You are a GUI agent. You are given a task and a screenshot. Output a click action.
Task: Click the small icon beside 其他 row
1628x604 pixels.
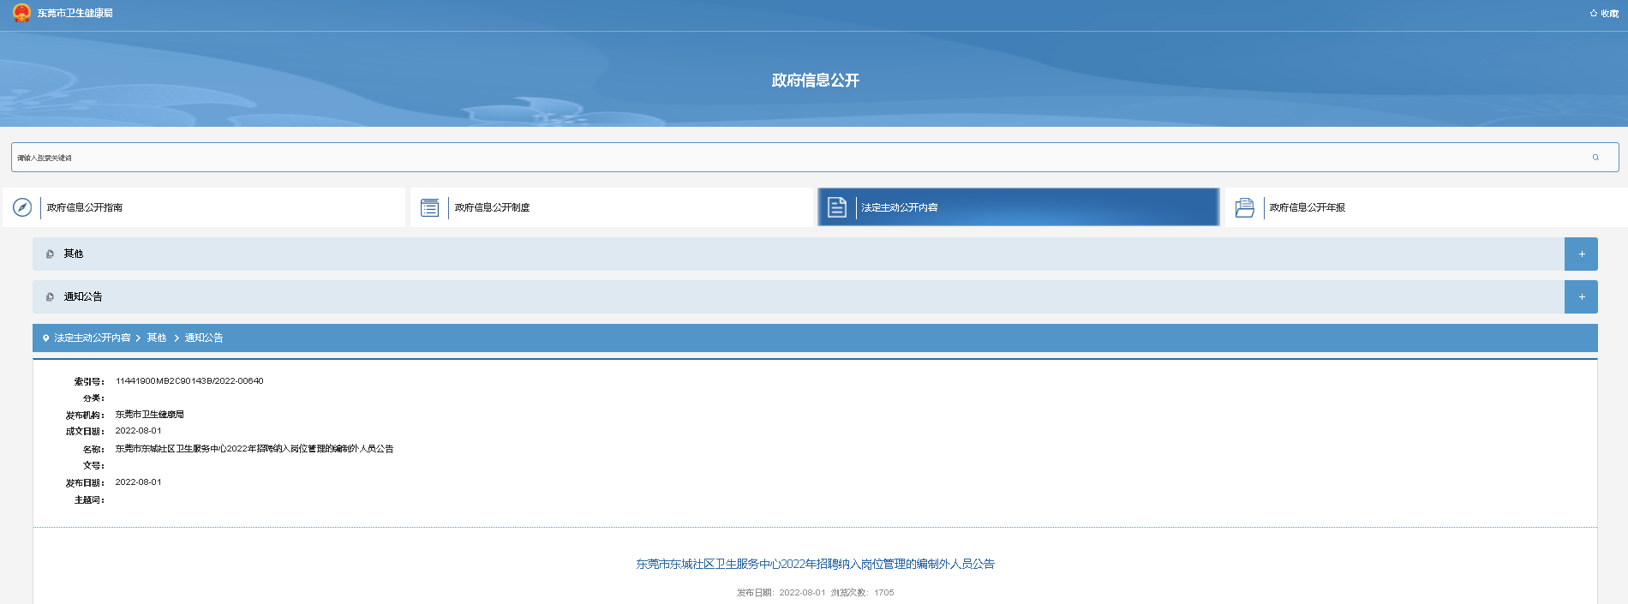coord(50,254)
